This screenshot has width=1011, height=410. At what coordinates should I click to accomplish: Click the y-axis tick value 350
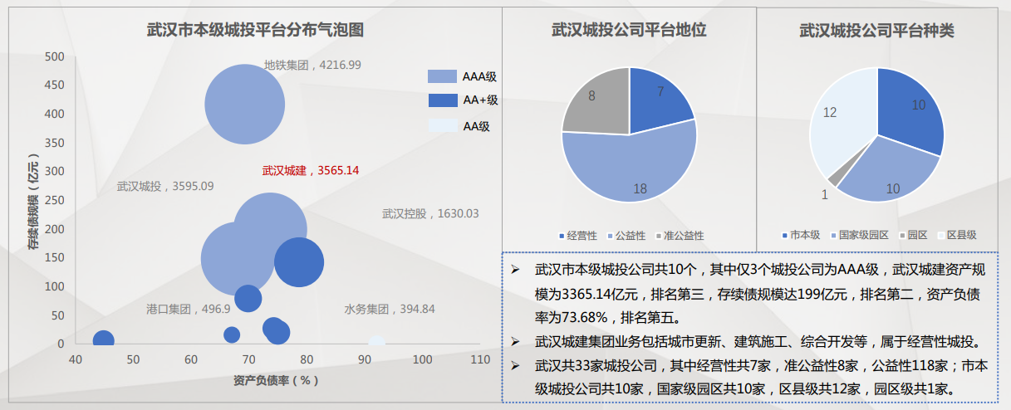(55, 143)
